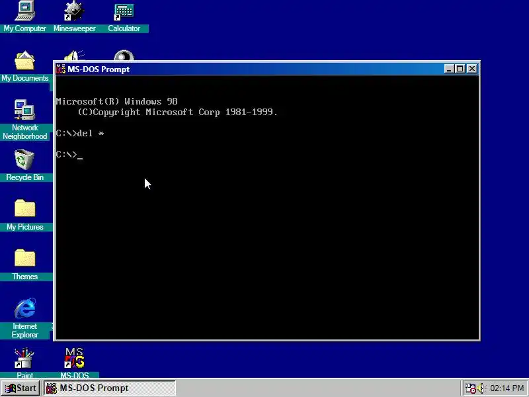Screen dimensions: 529x397
Task: Click the 'Microsoft(R) Windows 98' line
Action: (117, 102)
